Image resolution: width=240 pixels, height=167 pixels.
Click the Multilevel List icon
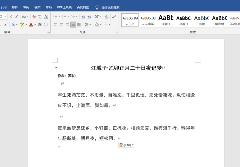point(73,17)
